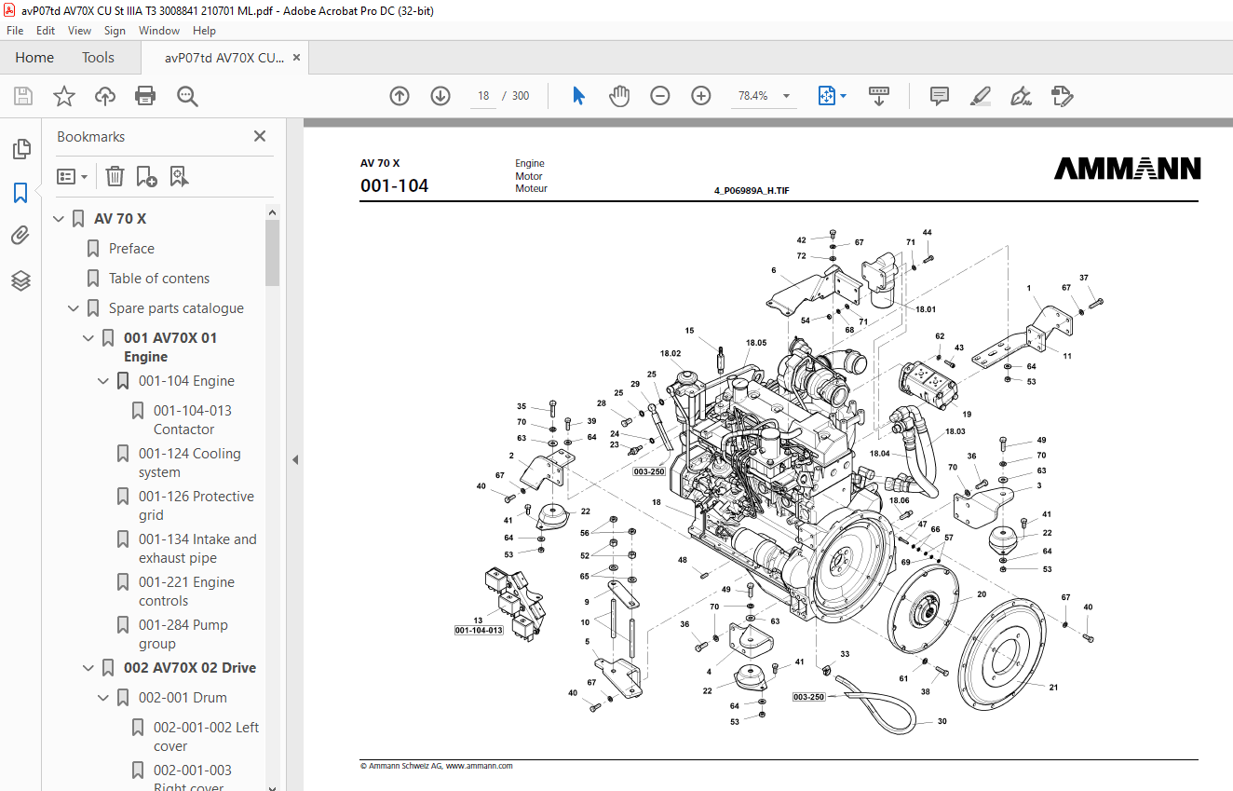Open the Preface bookmark
This screenshot has height=791, width=1233.
pos(131,249)
